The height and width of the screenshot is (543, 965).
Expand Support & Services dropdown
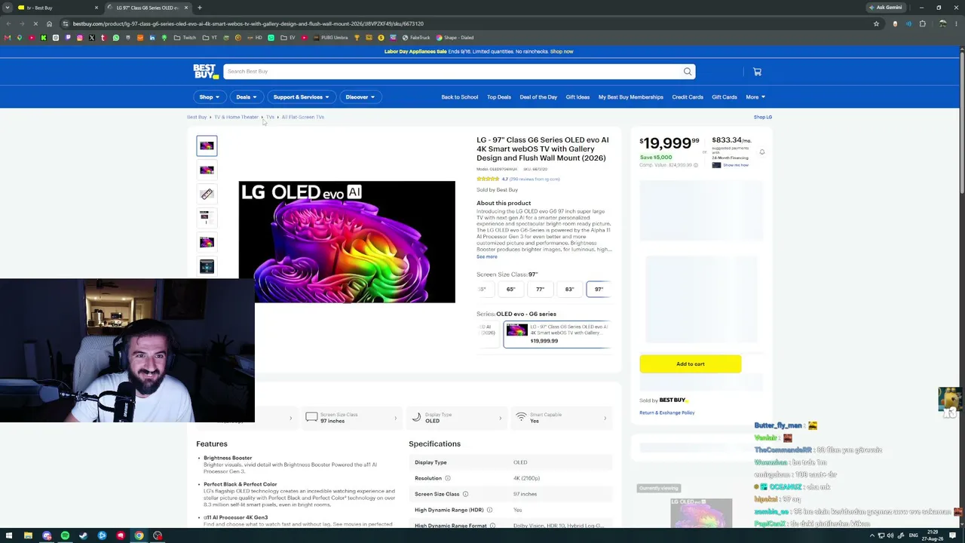click(x=301, y=97)
